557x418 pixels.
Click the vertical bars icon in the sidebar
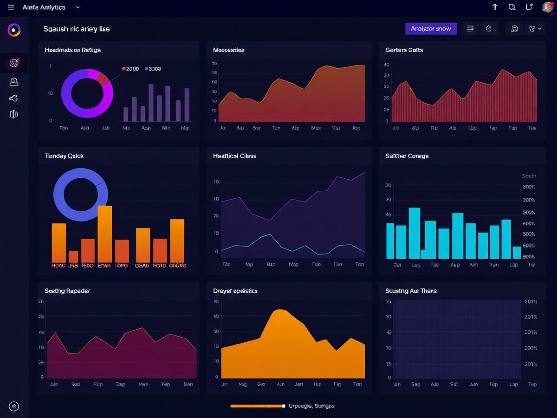[13, 114]
